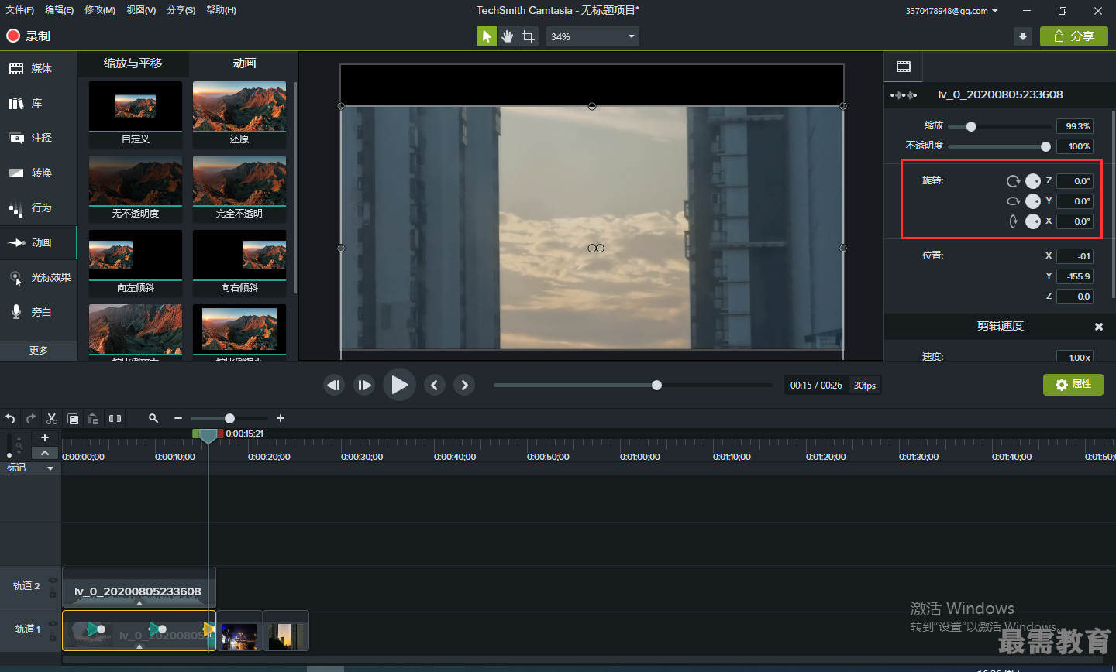Screen dimensions: 1116x672
Task: Open the Annotations (注释) panel
Action: (x=39, y=138)
